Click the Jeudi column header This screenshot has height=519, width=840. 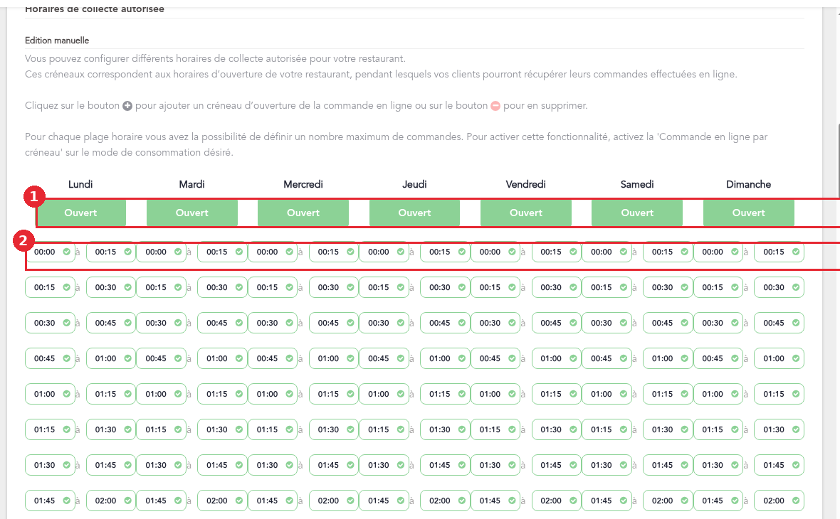414,184
